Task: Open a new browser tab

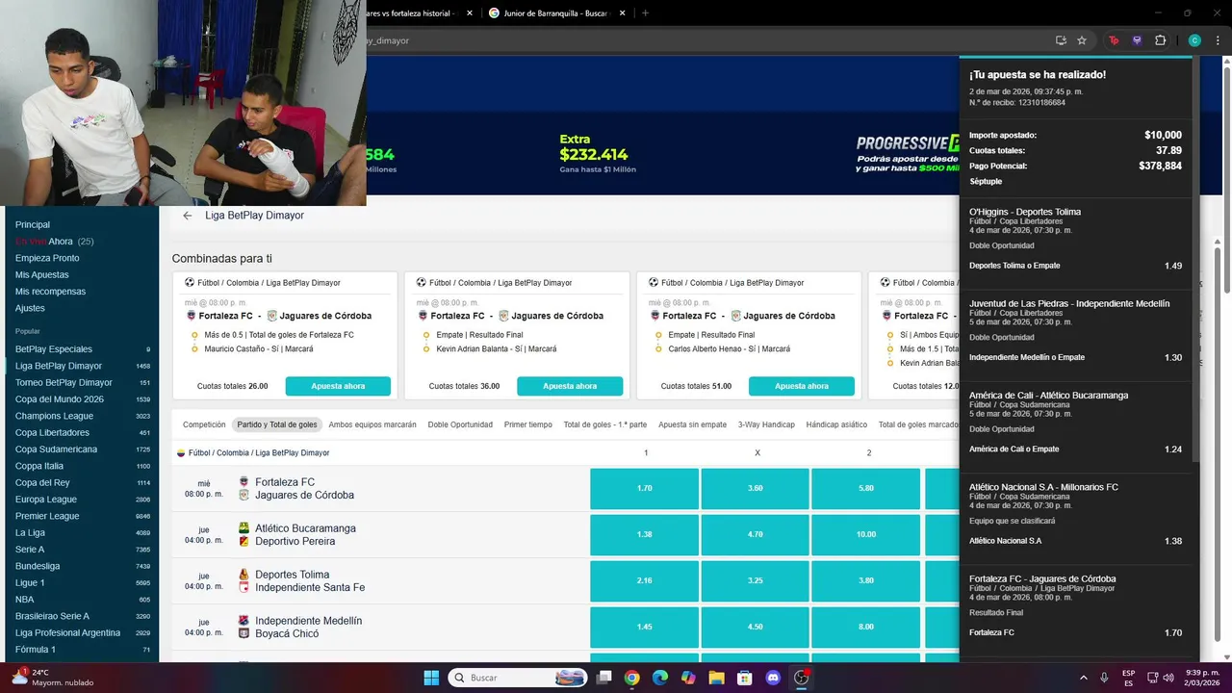Action: tap(645, 13)
